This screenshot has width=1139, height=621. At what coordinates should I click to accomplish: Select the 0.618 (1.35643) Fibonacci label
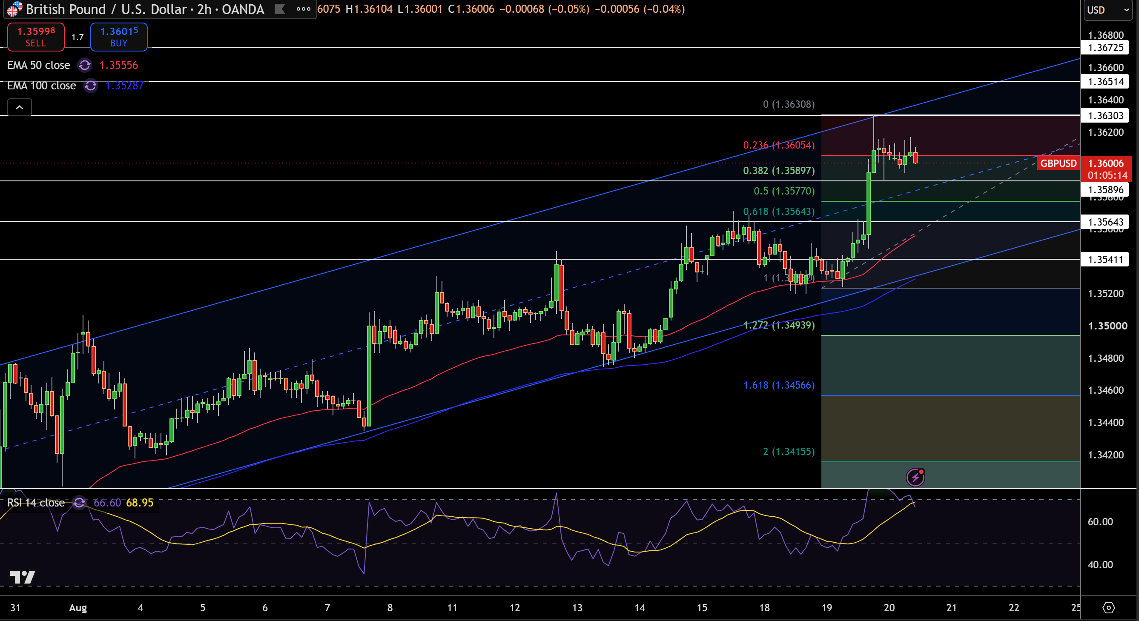click(x=779, y=211)
